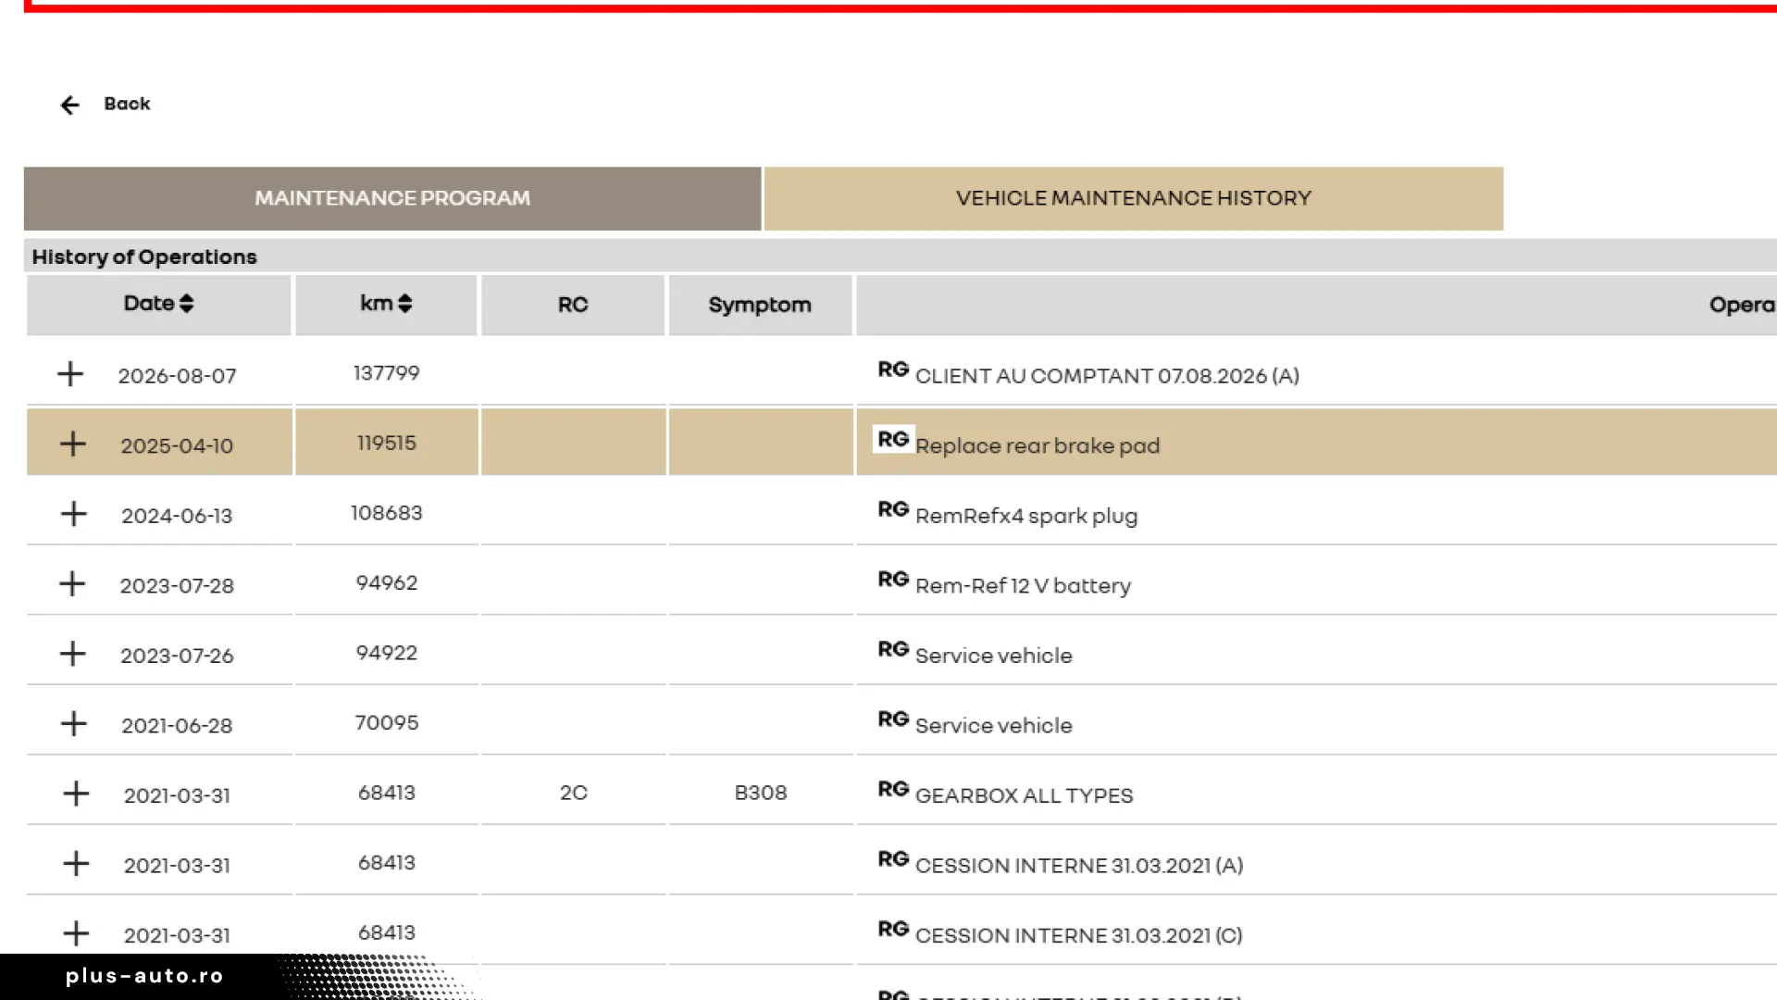Click the RC column header
The image size is (1777, 1000).
coord(573,305)
